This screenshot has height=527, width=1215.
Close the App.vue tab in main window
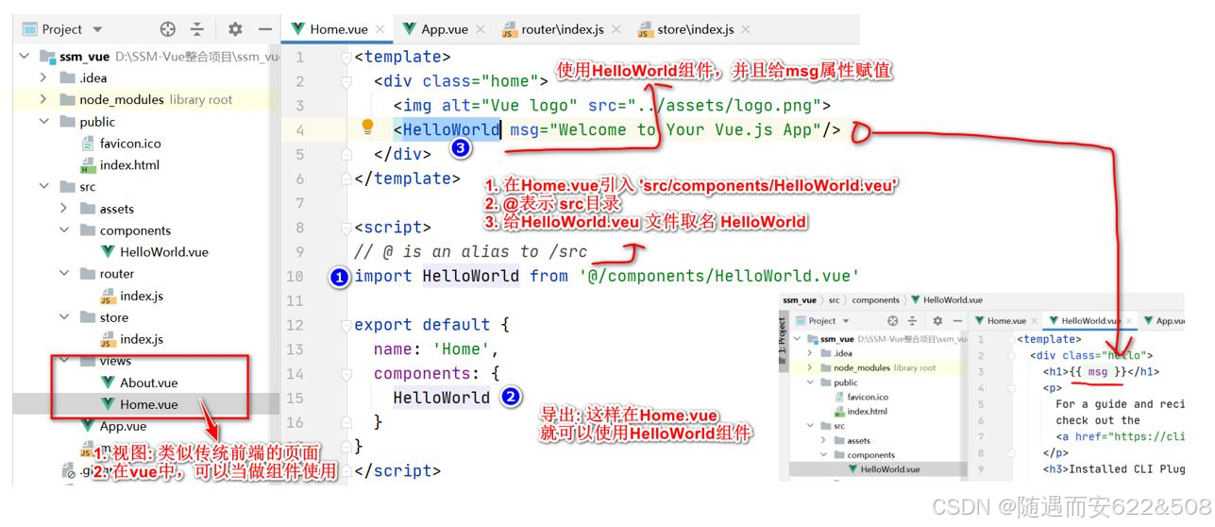tap(479, 30)
